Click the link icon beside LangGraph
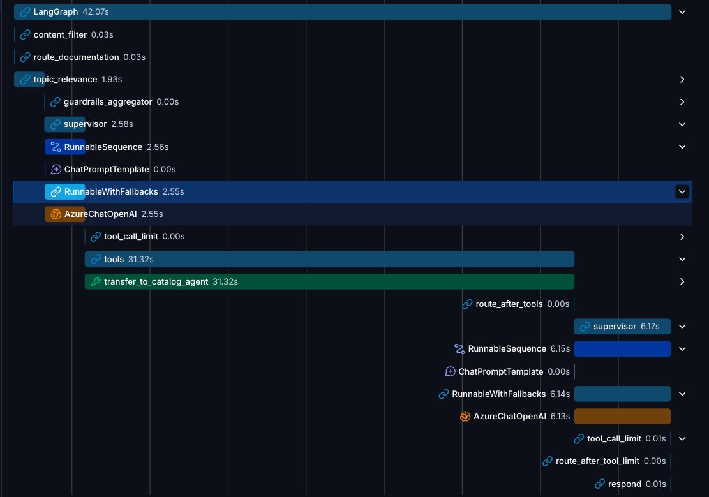Viewport: 709px width, 497px height. (x=26, y=11)
